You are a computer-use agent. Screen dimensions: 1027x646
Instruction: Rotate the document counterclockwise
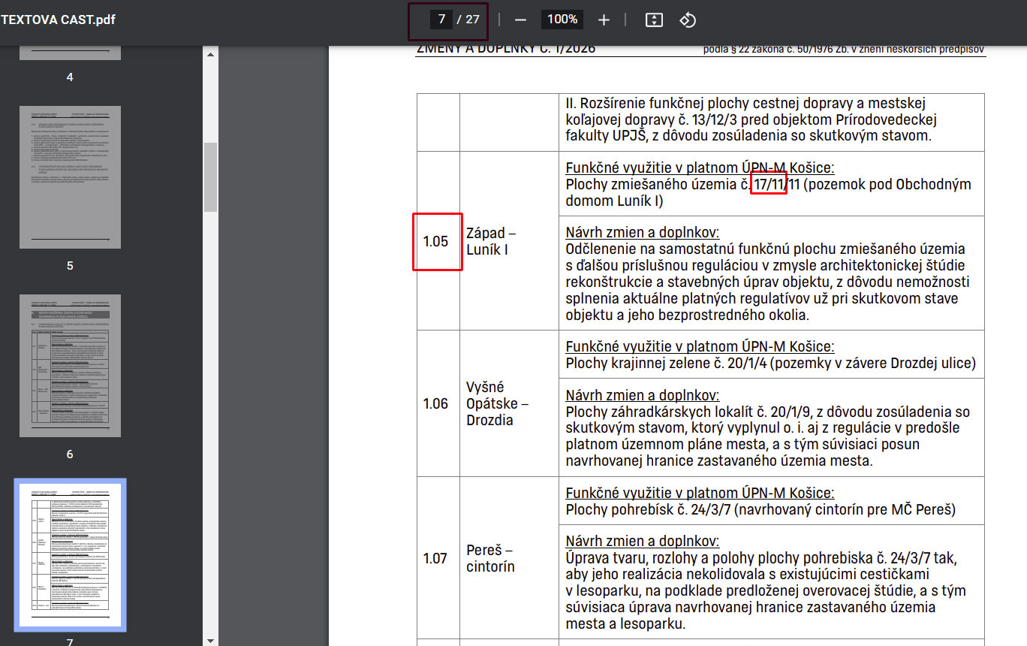688,20
